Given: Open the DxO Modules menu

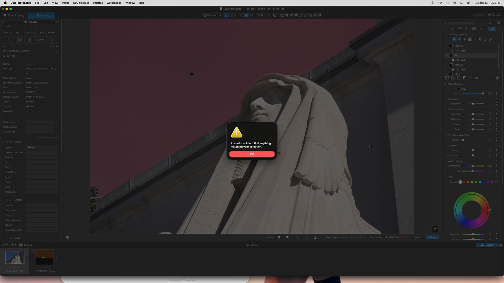Looking at the screenshot, I should 81,3.
